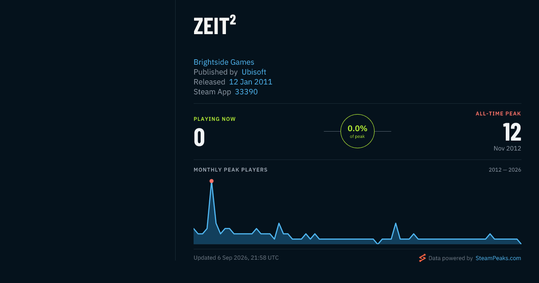Click the SteamPeaks logo icon
Viewport: 539px width, 283px height.
point(422,258)
